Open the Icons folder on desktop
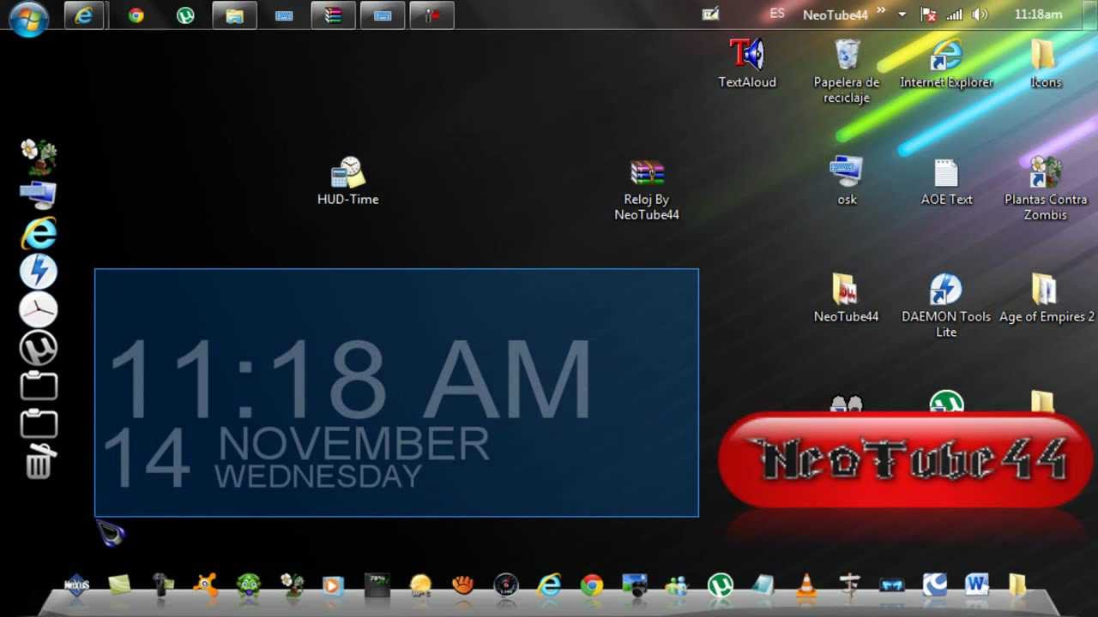This screenshot has width=1098, height=617. (1046, 63)
